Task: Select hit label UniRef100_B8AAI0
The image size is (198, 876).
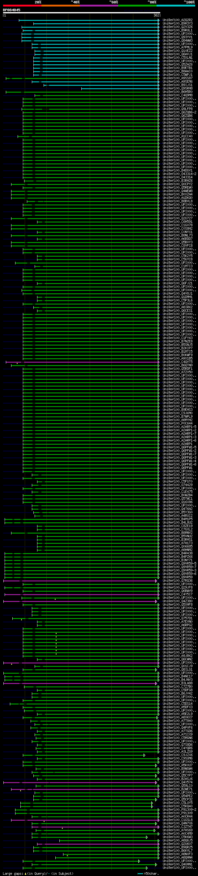Action: coord(178,71)
